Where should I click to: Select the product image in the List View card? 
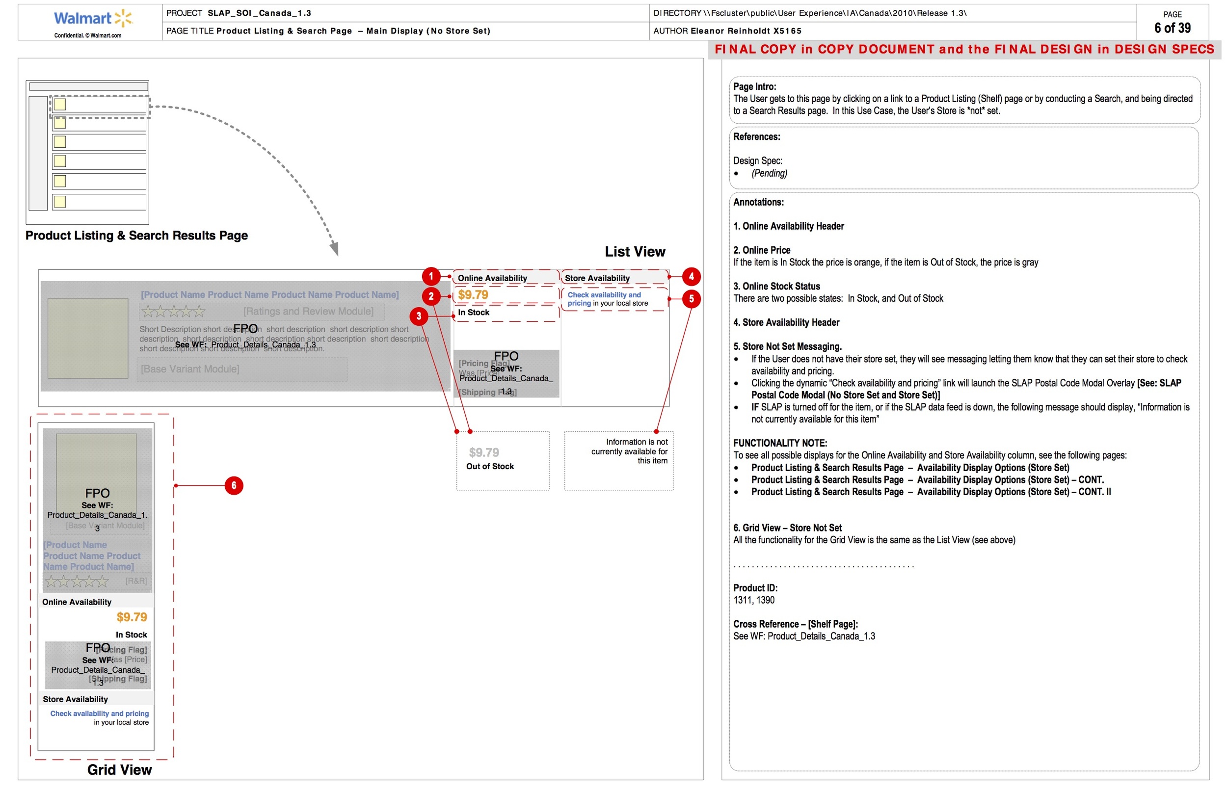tap(88, 338)
